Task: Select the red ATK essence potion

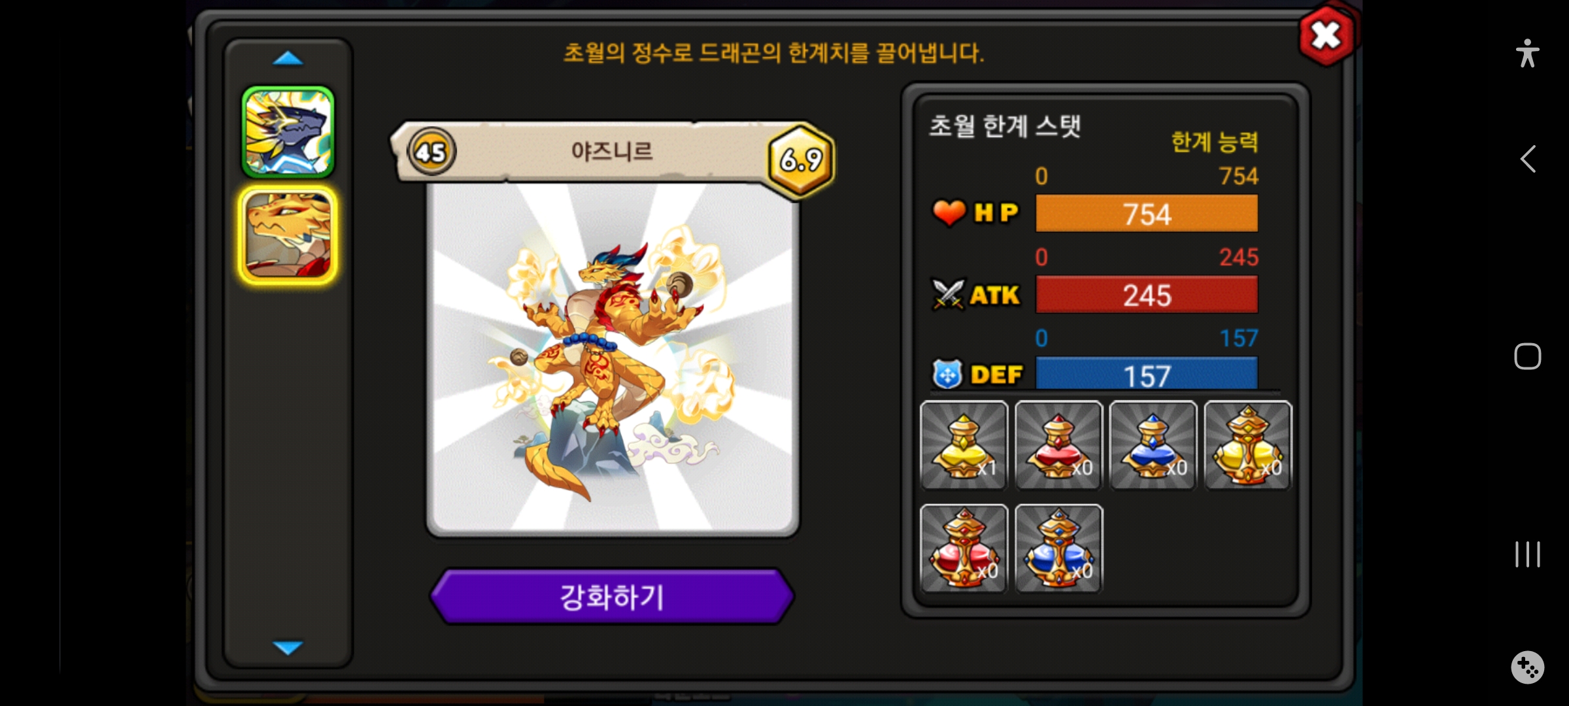Action: 1058,445
